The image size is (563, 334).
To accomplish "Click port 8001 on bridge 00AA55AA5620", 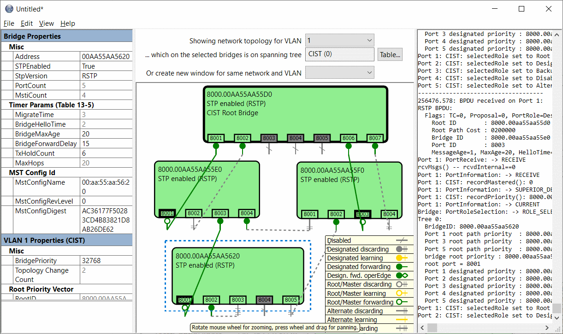I will pos(185,300).
